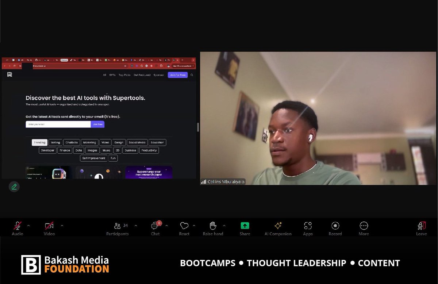The image size is (438, 284).
Task: Leave the meeting
Action: point(421,229)
